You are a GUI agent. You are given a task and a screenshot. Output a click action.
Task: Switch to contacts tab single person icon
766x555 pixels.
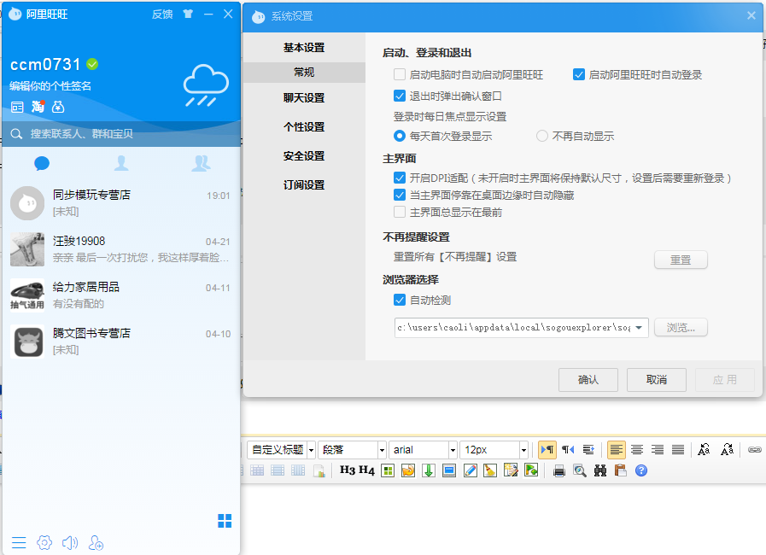click(121, 163)
